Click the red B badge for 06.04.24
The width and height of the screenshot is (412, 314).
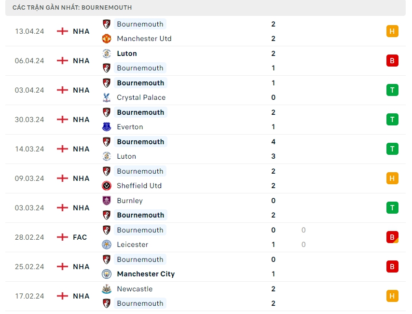pos(392,61)
